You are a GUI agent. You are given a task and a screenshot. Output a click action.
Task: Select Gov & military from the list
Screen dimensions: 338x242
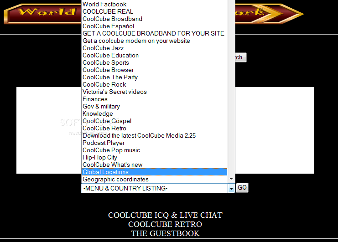point(154,106)
